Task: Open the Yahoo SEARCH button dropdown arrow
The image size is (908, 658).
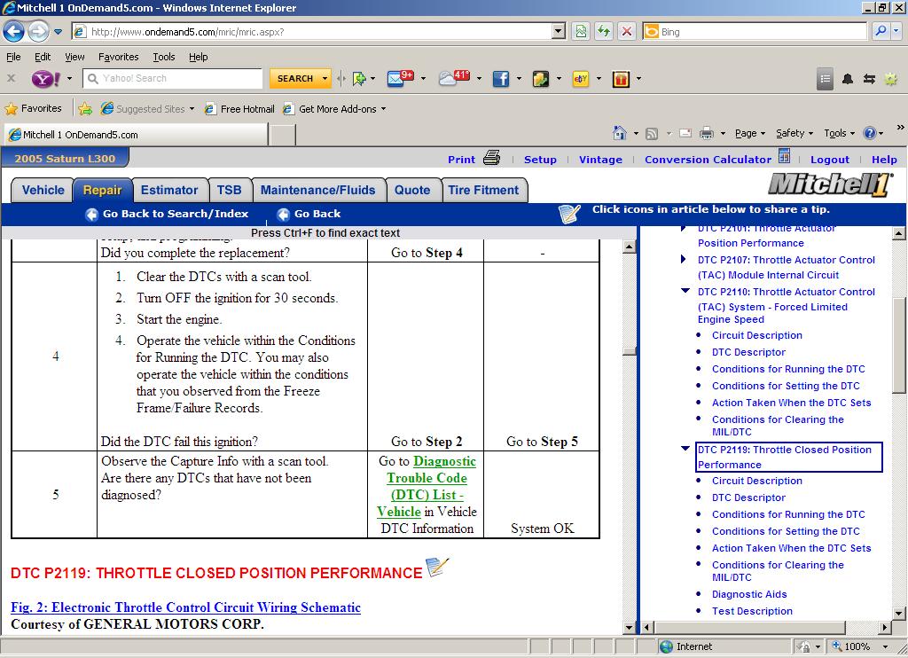Action: tap(325, 78)
